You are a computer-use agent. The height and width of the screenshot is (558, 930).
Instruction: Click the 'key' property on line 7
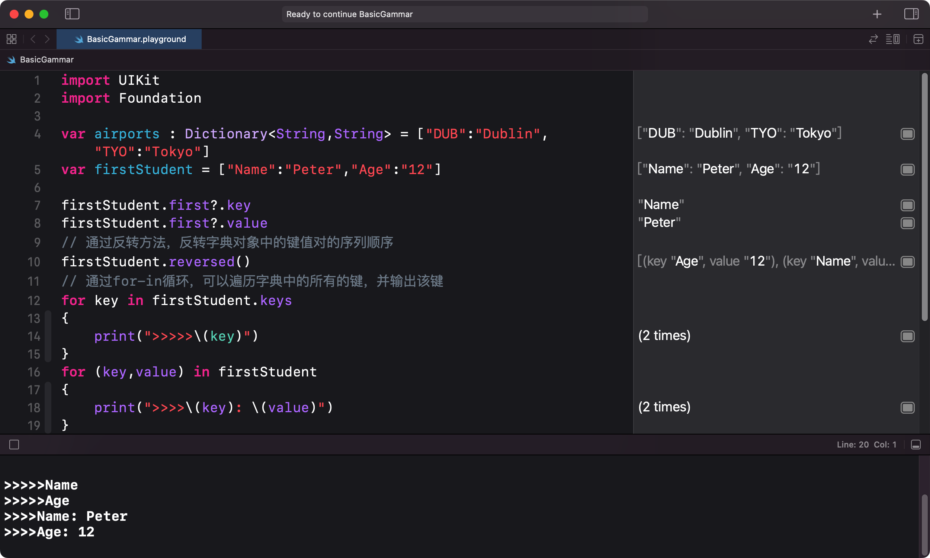(x=239, y=205)
